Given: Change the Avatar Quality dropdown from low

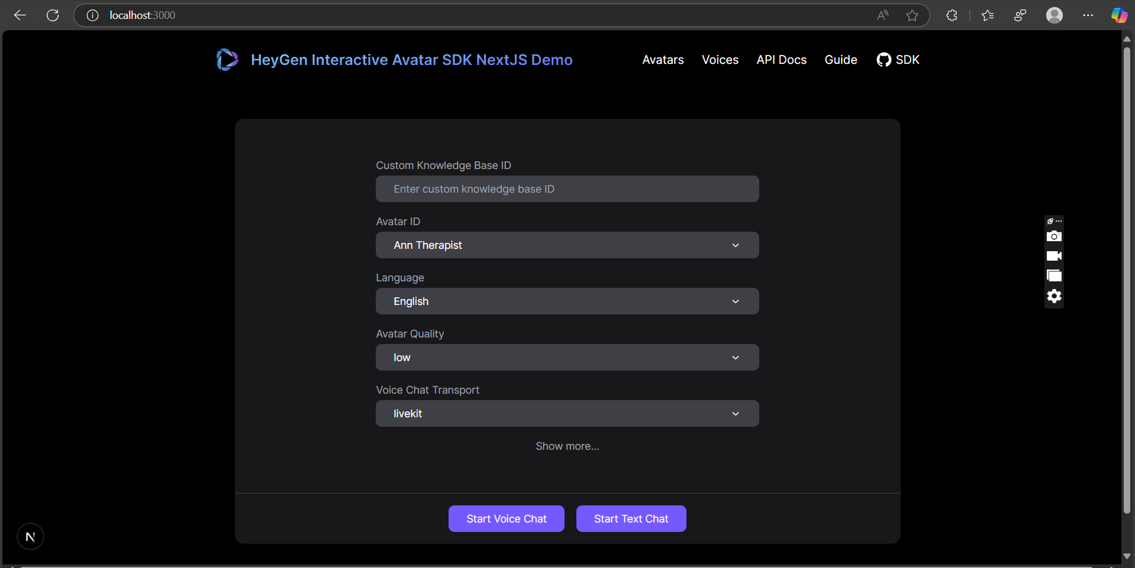Looking at the screenshot, I should pyautogui.click(x=567, y=358).
